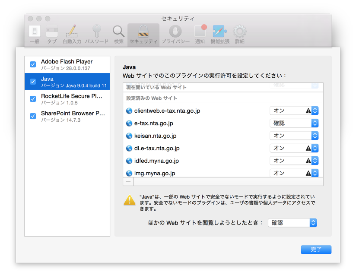This screenshot has width=356, height=272.
Task: Click globe icon beside clientweb.e-tax.nta.go.jp
Action: click(129, 111)
